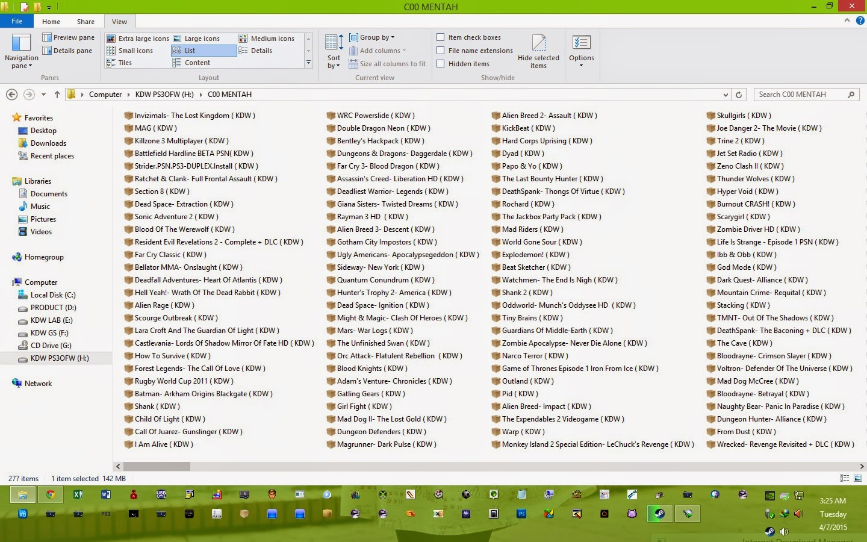The height and width of the screenshot is (542, 867).
Task: Open folder Options icon in ribbon
Action: [x=581, y=43]
